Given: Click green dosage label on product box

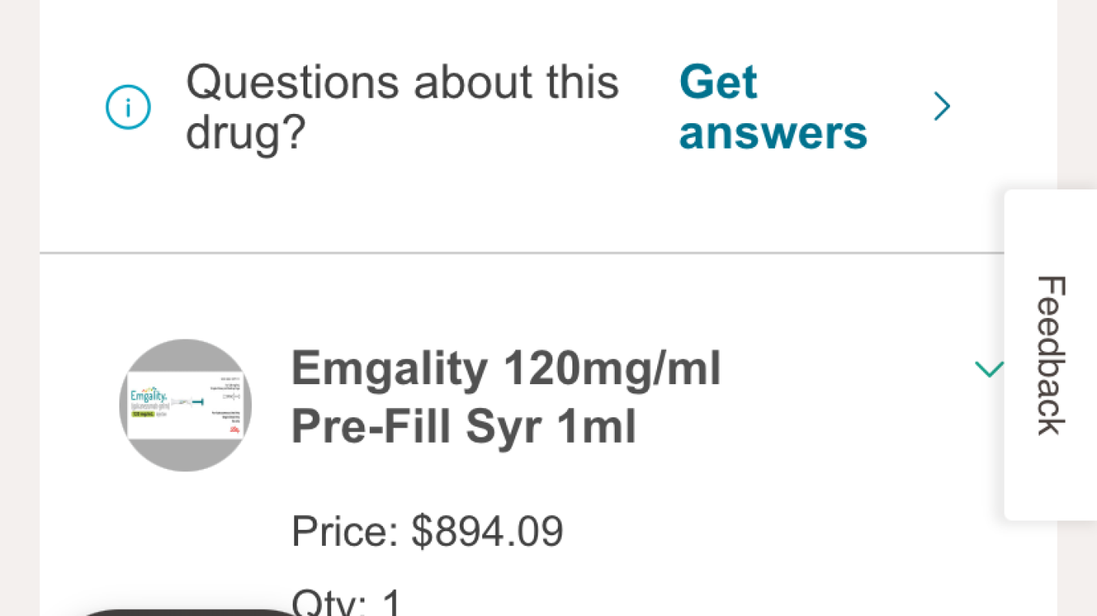Looking at the screenshot, I should click(x=142, y=414).
